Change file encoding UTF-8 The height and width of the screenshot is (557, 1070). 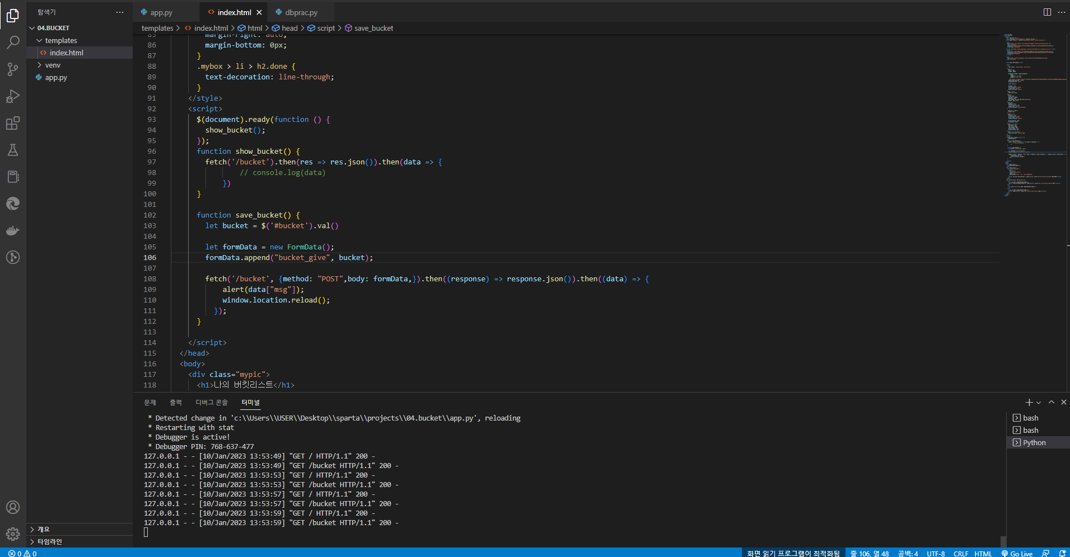pos(936,554)
